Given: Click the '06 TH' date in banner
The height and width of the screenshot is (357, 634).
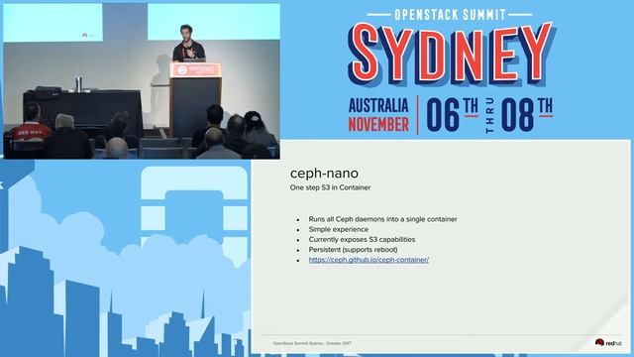Looking at the screenshot, I should point(452,115).
